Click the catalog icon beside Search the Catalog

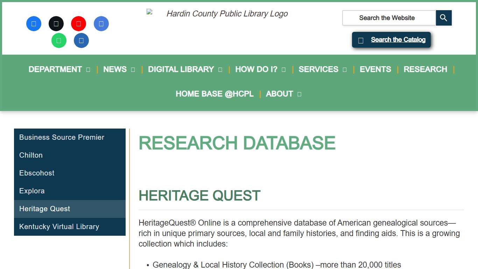361,40
